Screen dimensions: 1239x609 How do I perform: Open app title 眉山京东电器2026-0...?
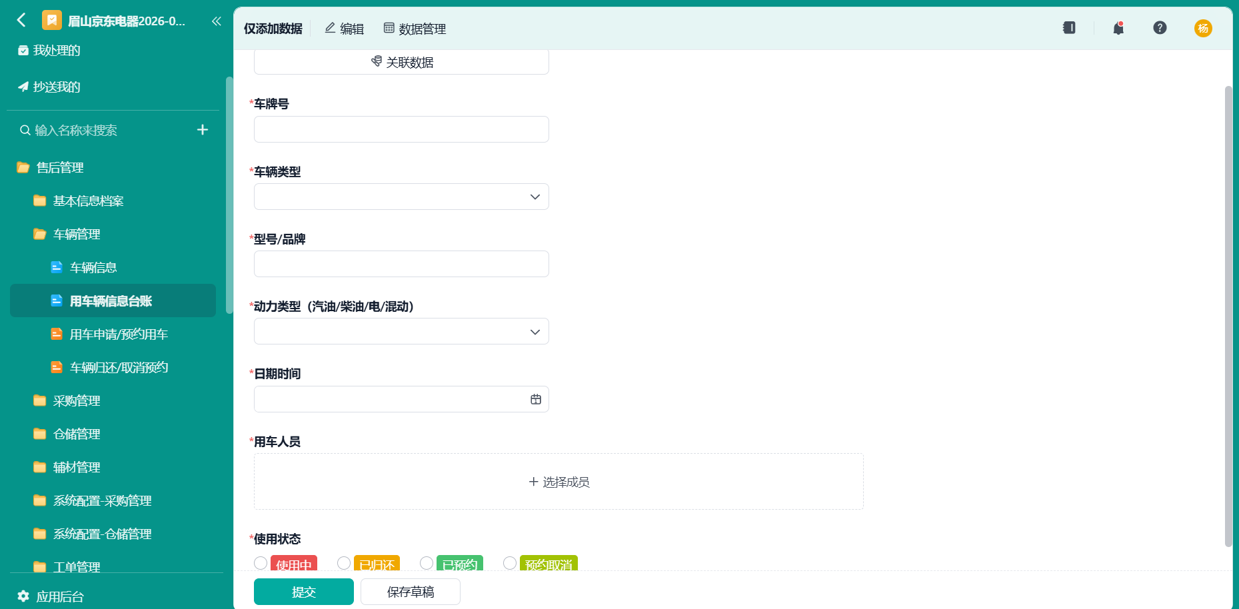point(127,21)
